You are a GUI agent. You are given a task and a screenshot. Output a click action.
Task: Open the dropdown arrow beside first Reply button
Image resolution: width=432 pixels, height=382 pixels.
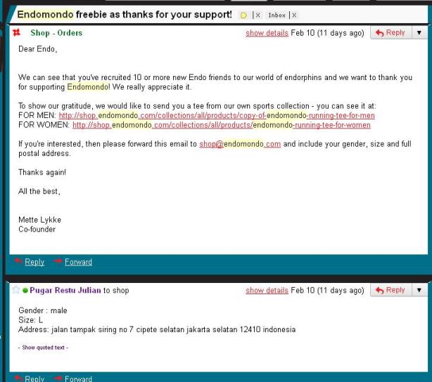(x=419, y=33)
